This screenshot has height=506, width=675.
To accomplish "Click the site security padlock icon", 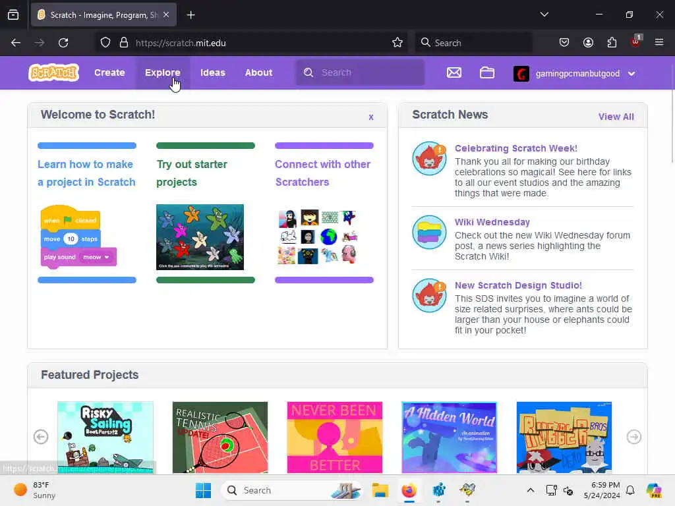I will 124,43.
